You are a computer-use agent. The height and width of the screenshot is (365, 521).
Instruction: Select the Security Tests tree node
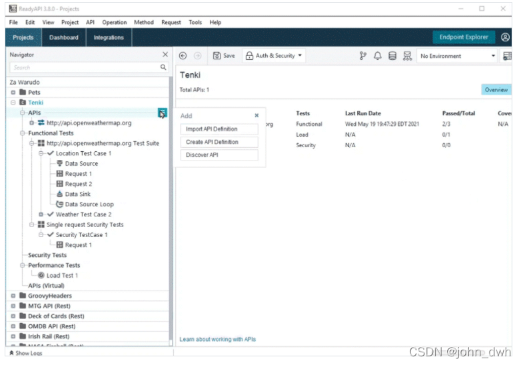click(47, 255)
